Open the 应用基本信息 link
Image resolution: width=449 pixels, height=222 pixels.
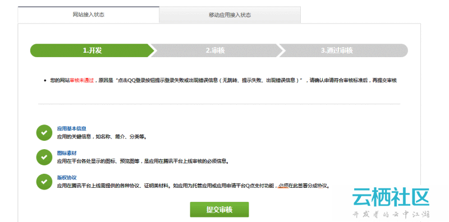click(x=72, y=129)
